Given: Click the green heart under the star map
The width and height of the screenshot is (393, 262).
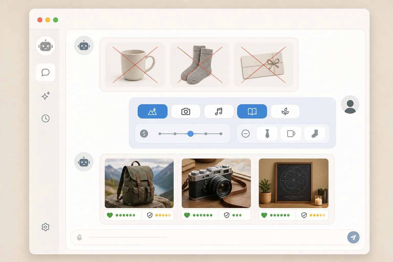Looking at the screenshot, I should [264, 215].
